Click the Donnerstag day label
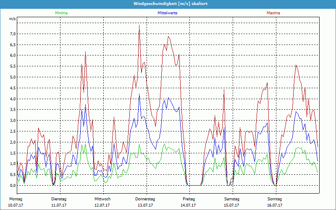This screenshot has height=210, width=336. click(145, 199)
